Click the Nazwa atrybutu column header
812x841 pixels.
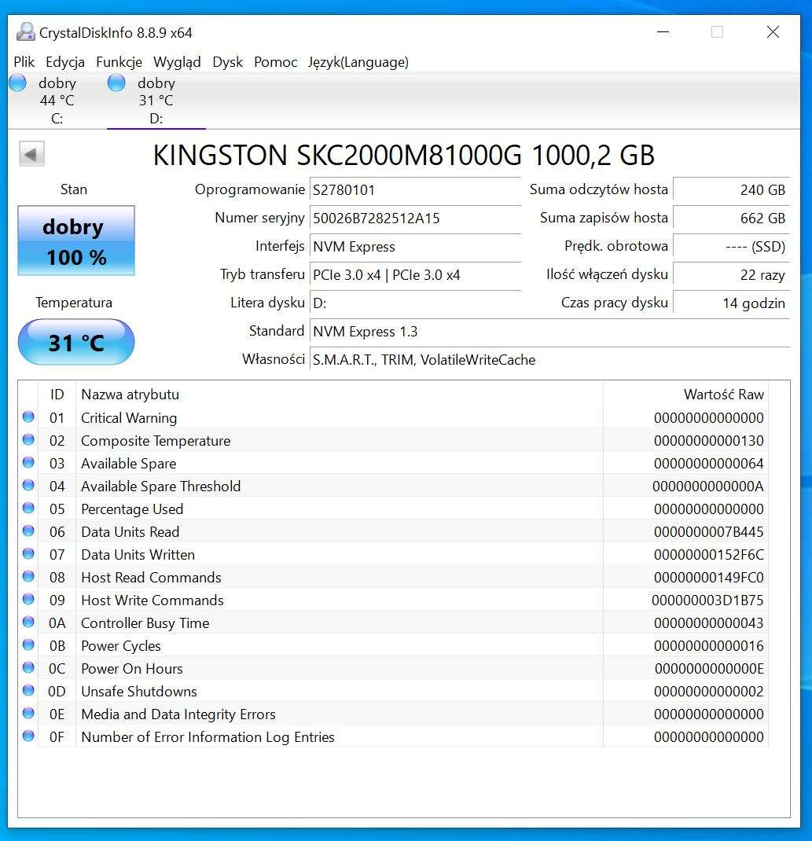point(130,395)
